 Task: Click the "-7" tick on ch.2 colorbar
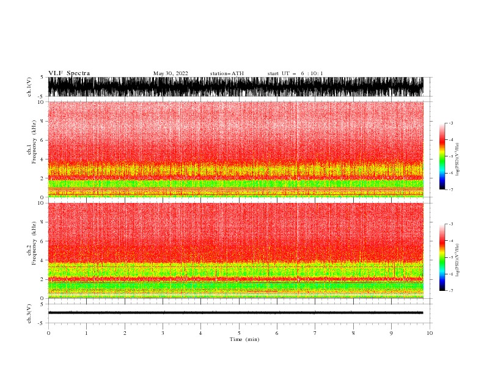[450, 291]
